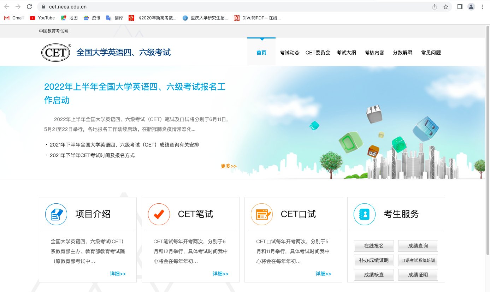Open YouTube from the bookmarks bar icon
The image size is (490, 292).
(32, 18)
